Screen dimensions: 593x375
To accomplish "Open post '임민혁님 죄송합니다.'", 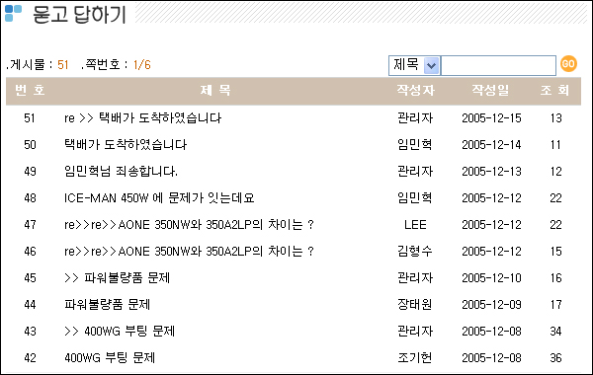I will click(121, 172).
